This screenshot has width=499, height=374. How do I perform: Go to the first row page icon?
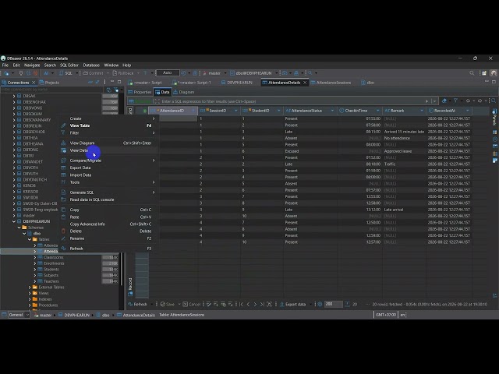click(x=241, y=305)
